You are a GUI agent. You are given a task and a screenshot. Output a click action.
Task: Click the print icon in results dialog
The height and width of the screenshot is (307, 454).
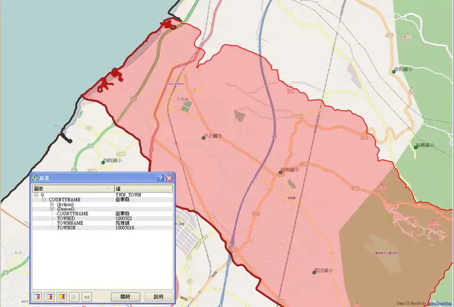pyautogui.click(x=87, y=296)
